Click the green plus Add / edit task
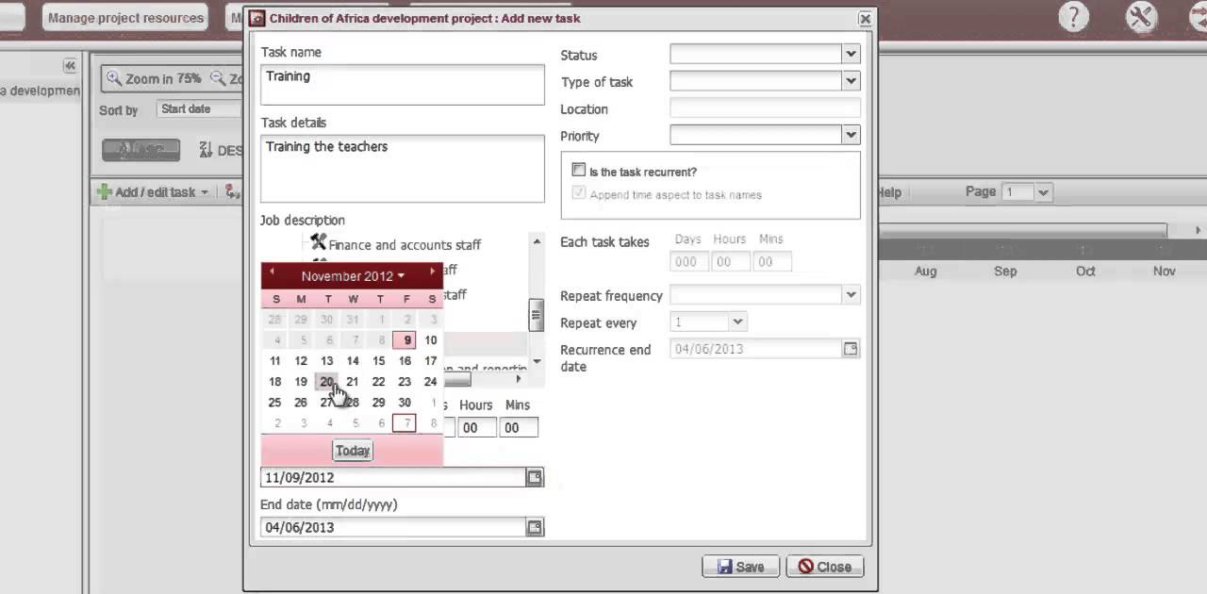The height and width of the screenshot is (594, 1207). (x=152, y=192)
